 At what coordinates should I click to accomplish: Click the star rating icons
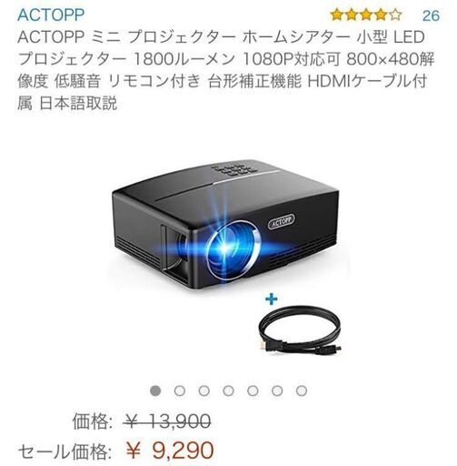pyautogui.click(x=366, y=15)
